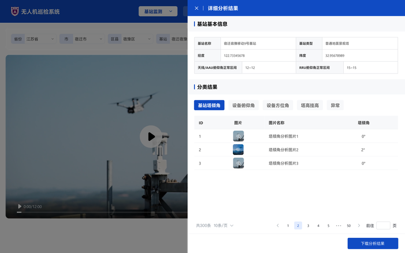This screenshot has height=253, width=405.
Task: Open the 市 dropdown showing 宿迁市
Action: click(82, 39)
